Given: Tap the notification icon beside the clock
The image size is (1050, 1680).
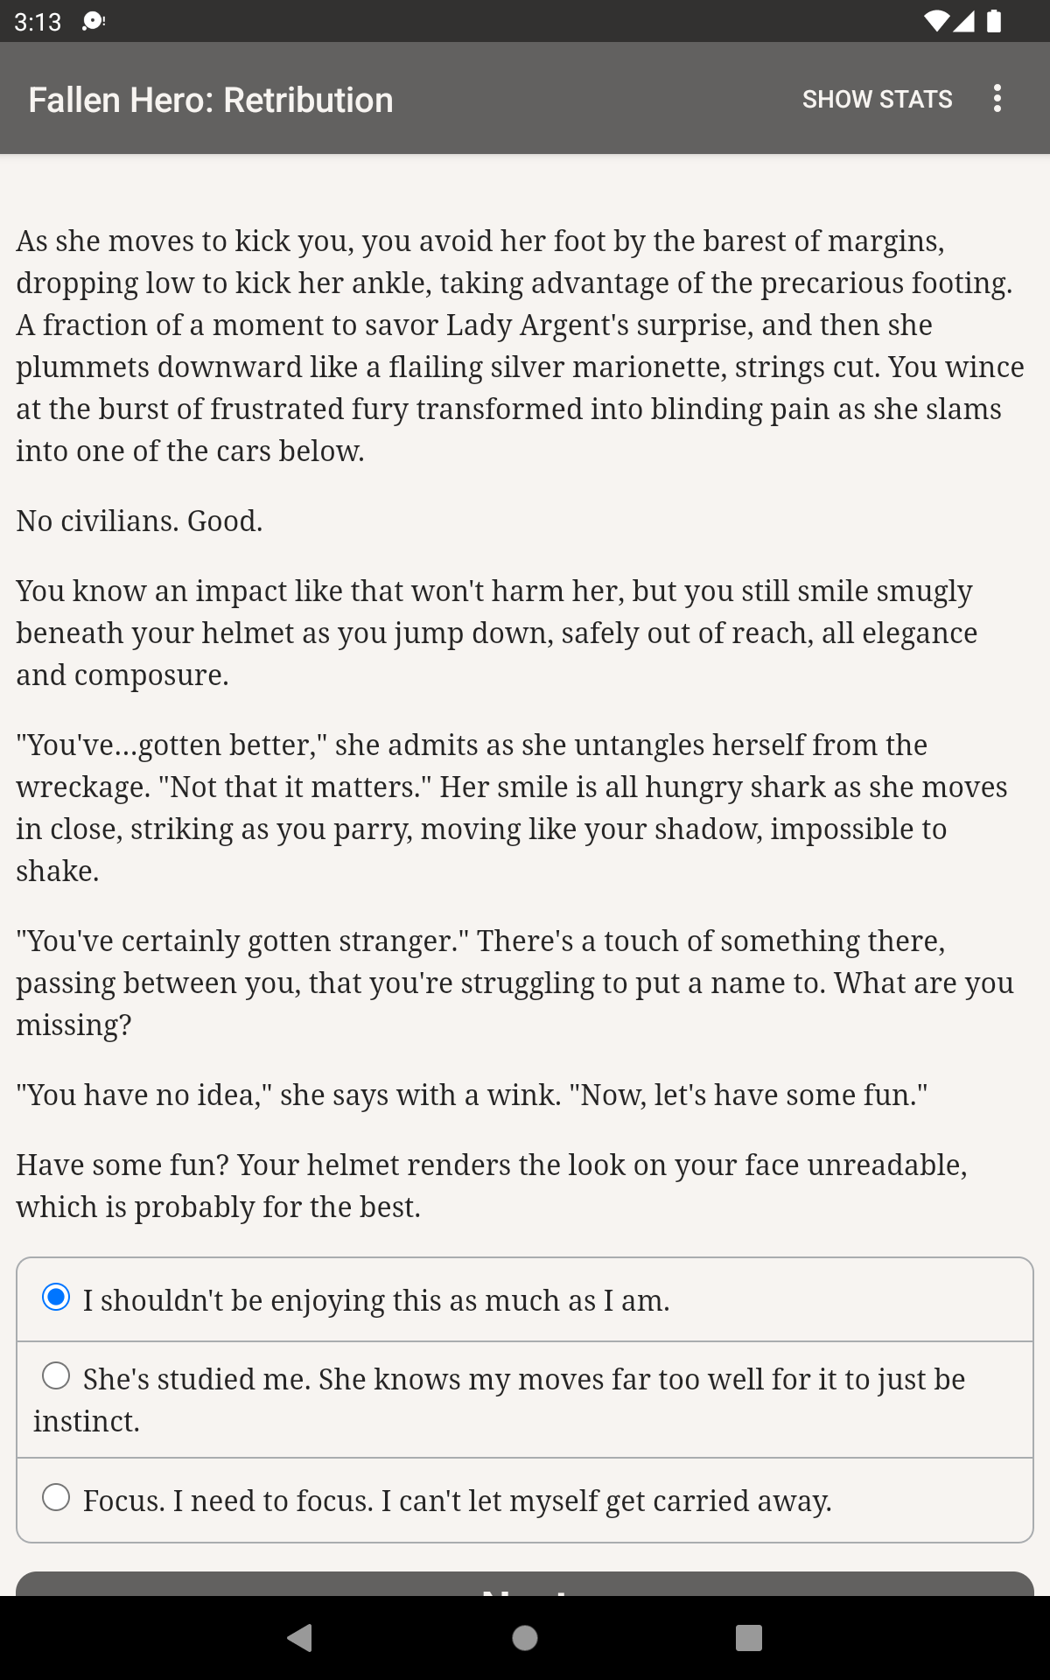Looking at the screenshot, I should tap(93, 22).
